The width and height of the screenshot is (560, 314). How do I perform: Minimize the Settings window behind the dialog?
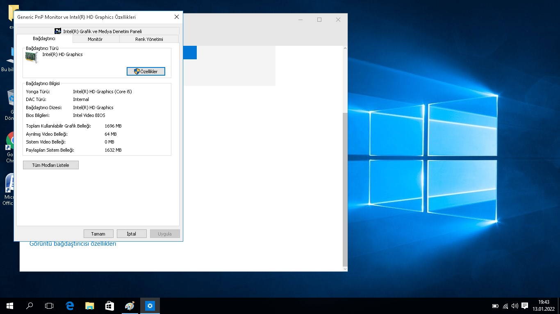point(300,20)
